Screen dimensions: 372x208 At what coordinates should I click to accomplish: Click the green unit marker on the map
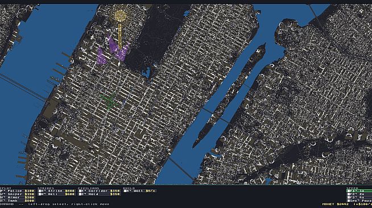(110, 101)
